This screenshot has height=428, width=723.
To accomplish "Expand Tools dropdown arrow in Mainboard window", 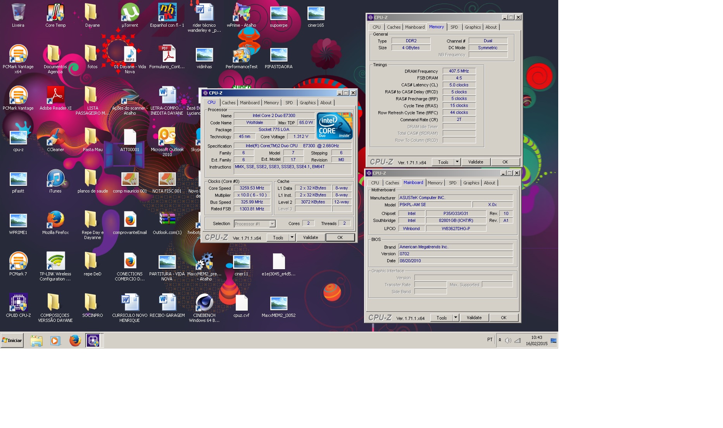I will pyautogui.click(x=456, y=318).
